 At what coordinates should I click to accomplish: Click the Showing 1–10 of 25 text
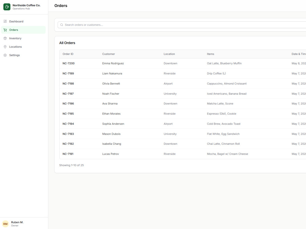(x=71, y=165)
